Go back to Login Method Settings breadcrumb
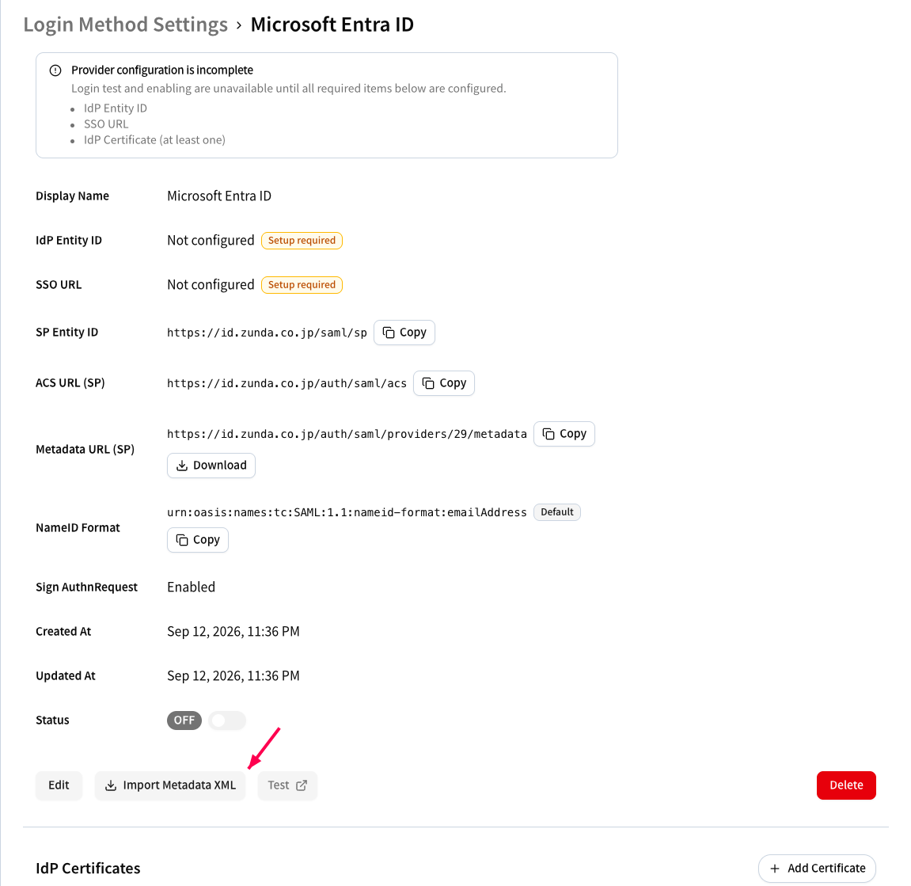 126,25
